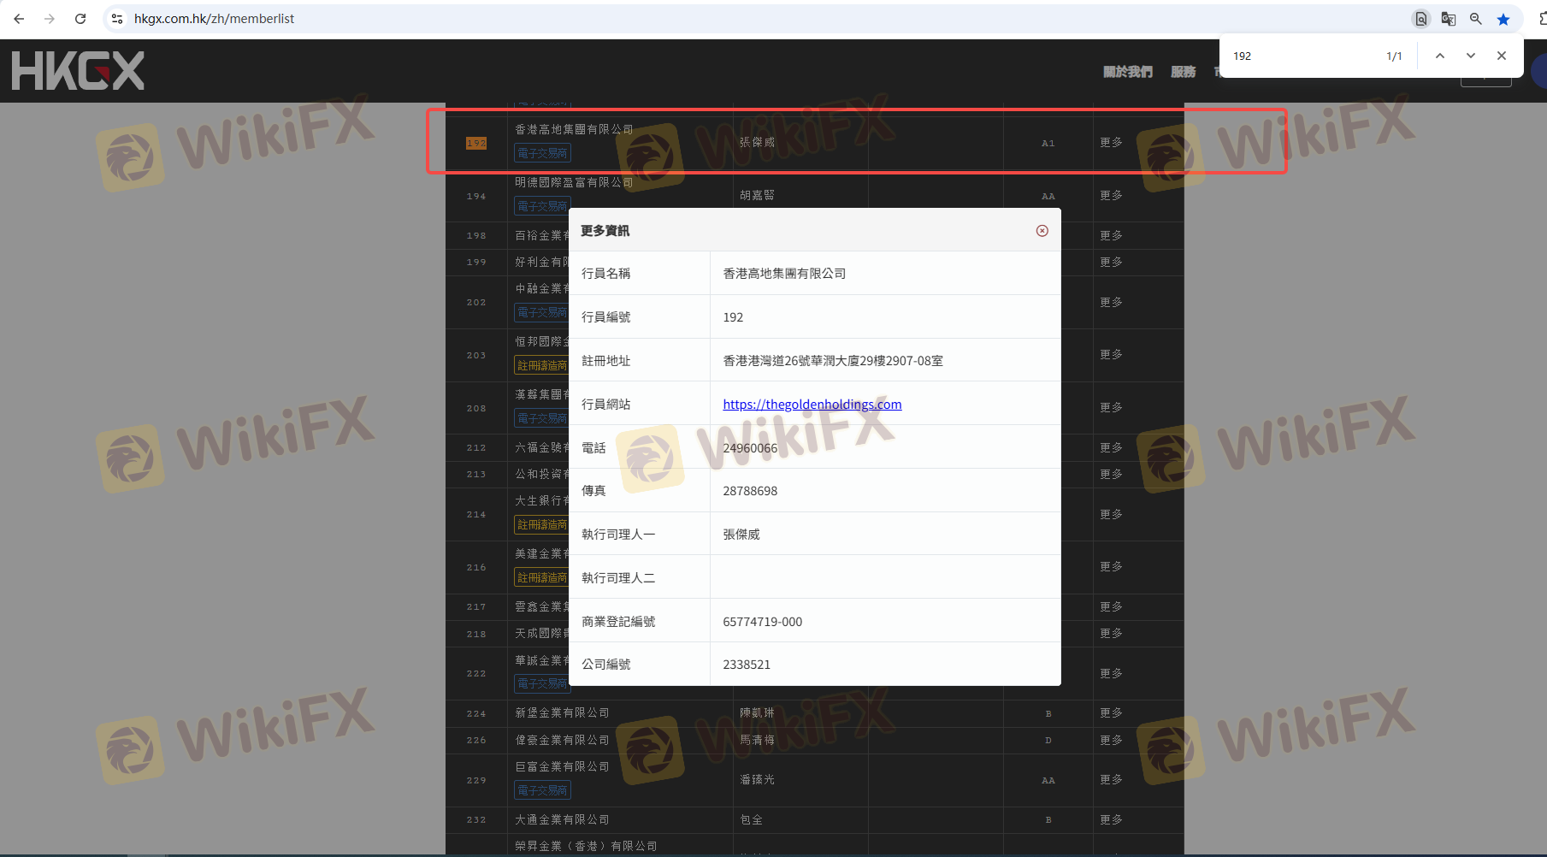Image resolution: width=1547 pixels, height=857 pixels.
Task: Click 更多 for member 194 row
Action: (x=1111, y=196)
